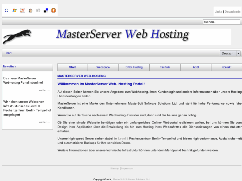
Task: Focus the suchen... search field
Action: click(221, 22)
